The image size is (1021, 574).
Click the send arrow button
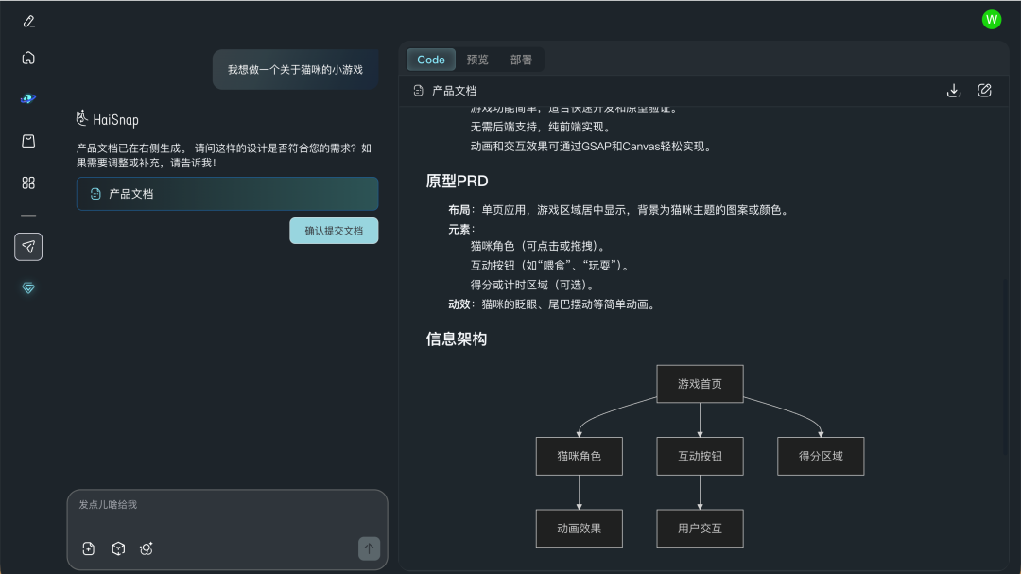(x=370, y=548)
